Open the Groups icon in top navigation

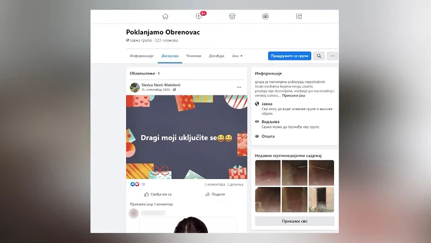click(x=265, y=17)
